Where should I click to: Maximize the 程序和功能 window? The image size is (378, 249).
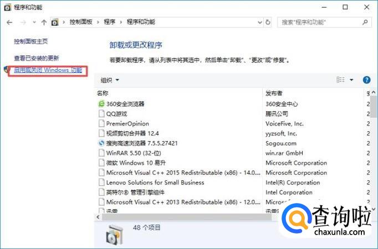pos(345,7)
